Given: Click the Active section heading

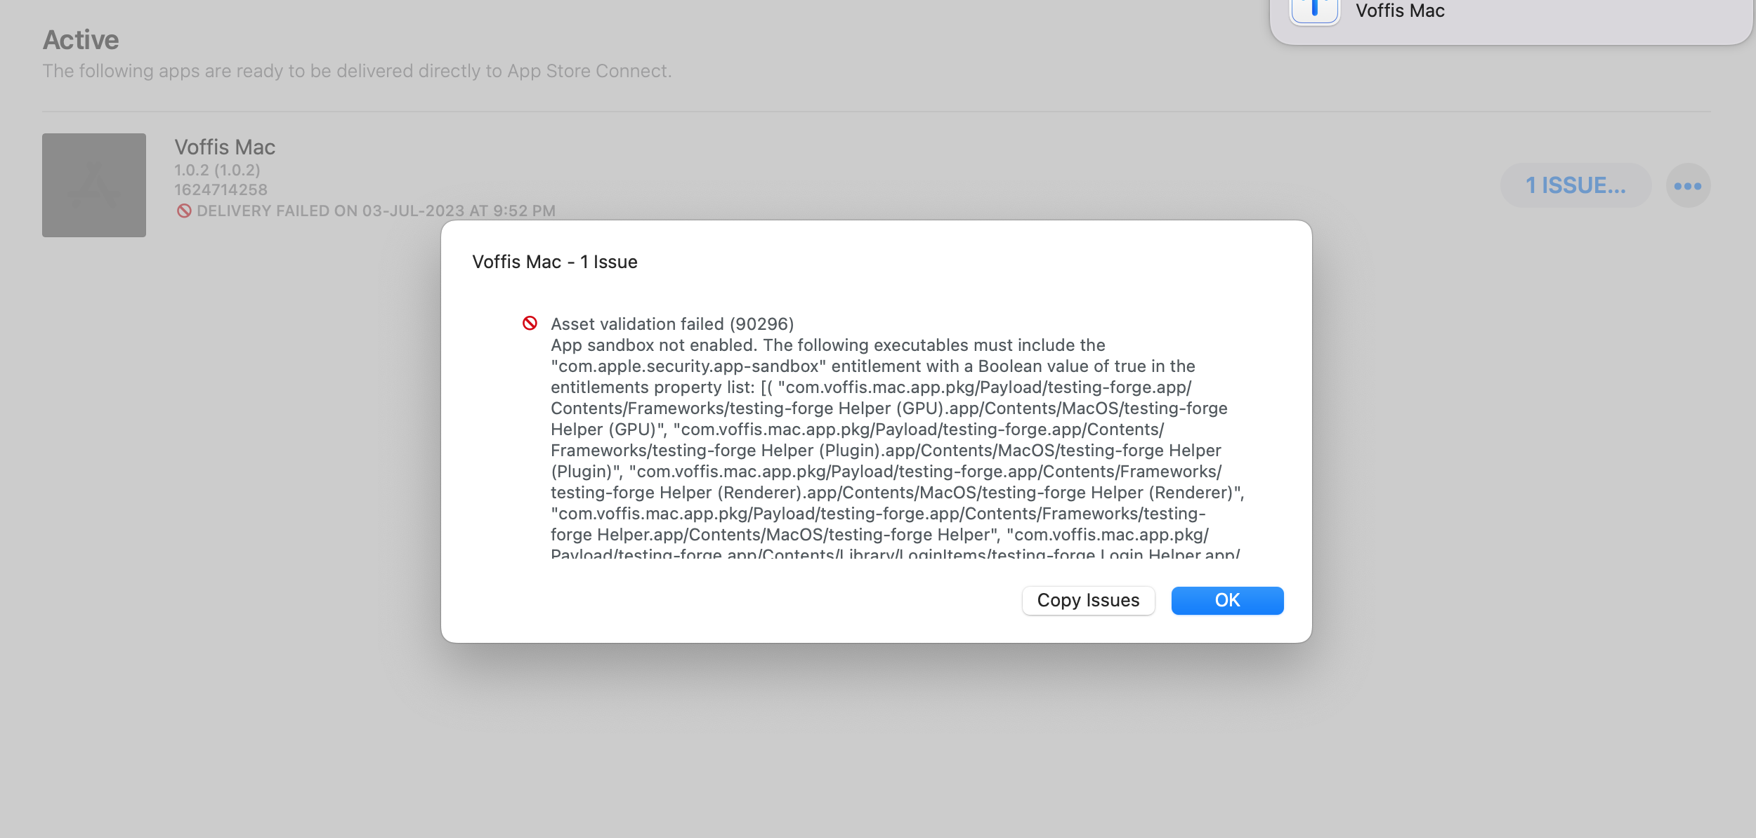Looking at the screenshot, I should click(81, 39).
